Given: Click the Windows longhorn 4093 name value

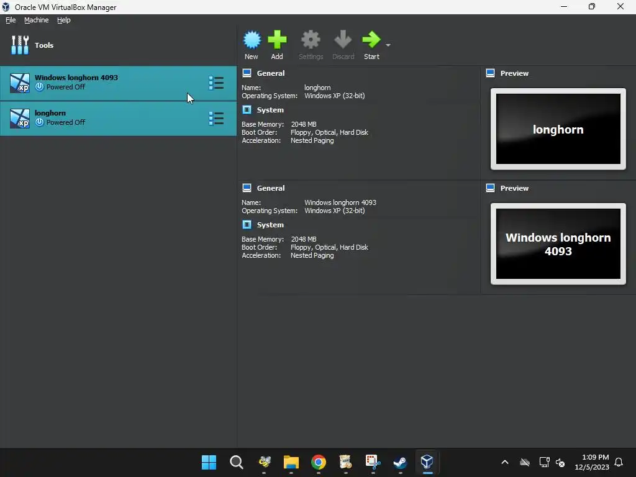Looking at the screenshot, I should (x=340, y=202).
